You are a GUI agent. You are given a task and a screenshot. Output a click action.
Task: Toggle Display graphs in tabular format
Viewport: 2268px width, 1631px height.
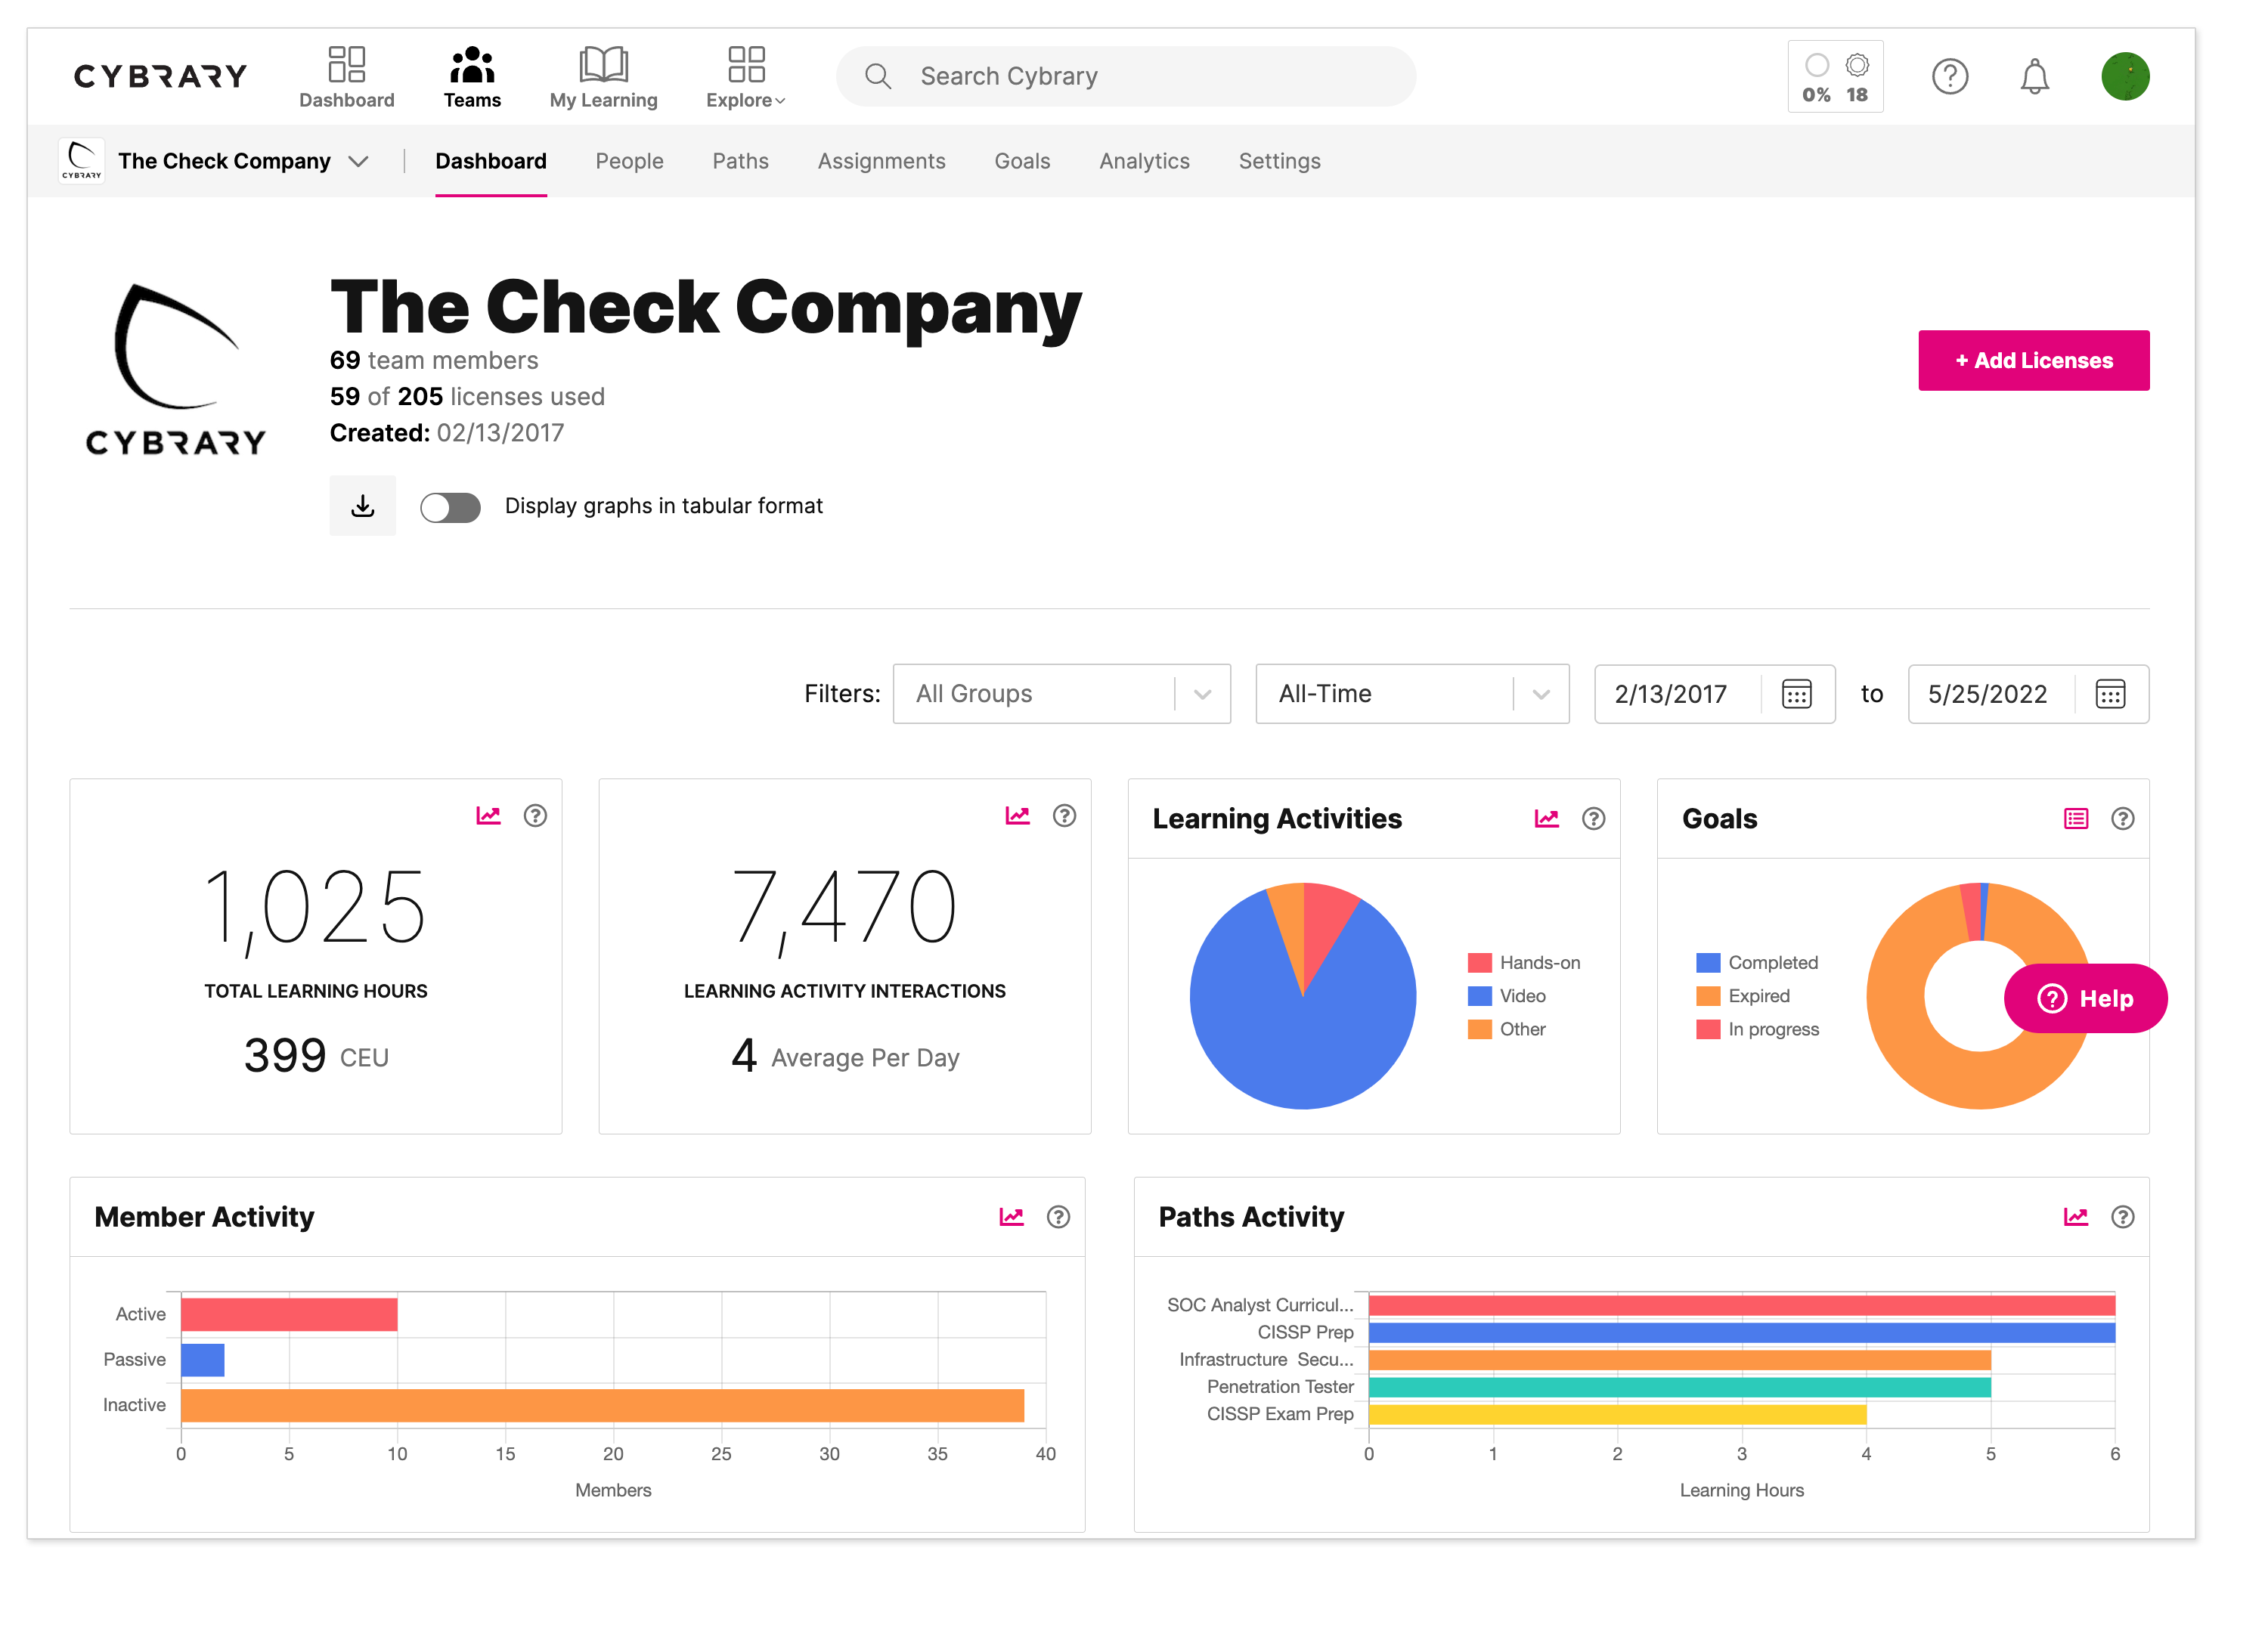pyautogui.click(x=450, y=507)
